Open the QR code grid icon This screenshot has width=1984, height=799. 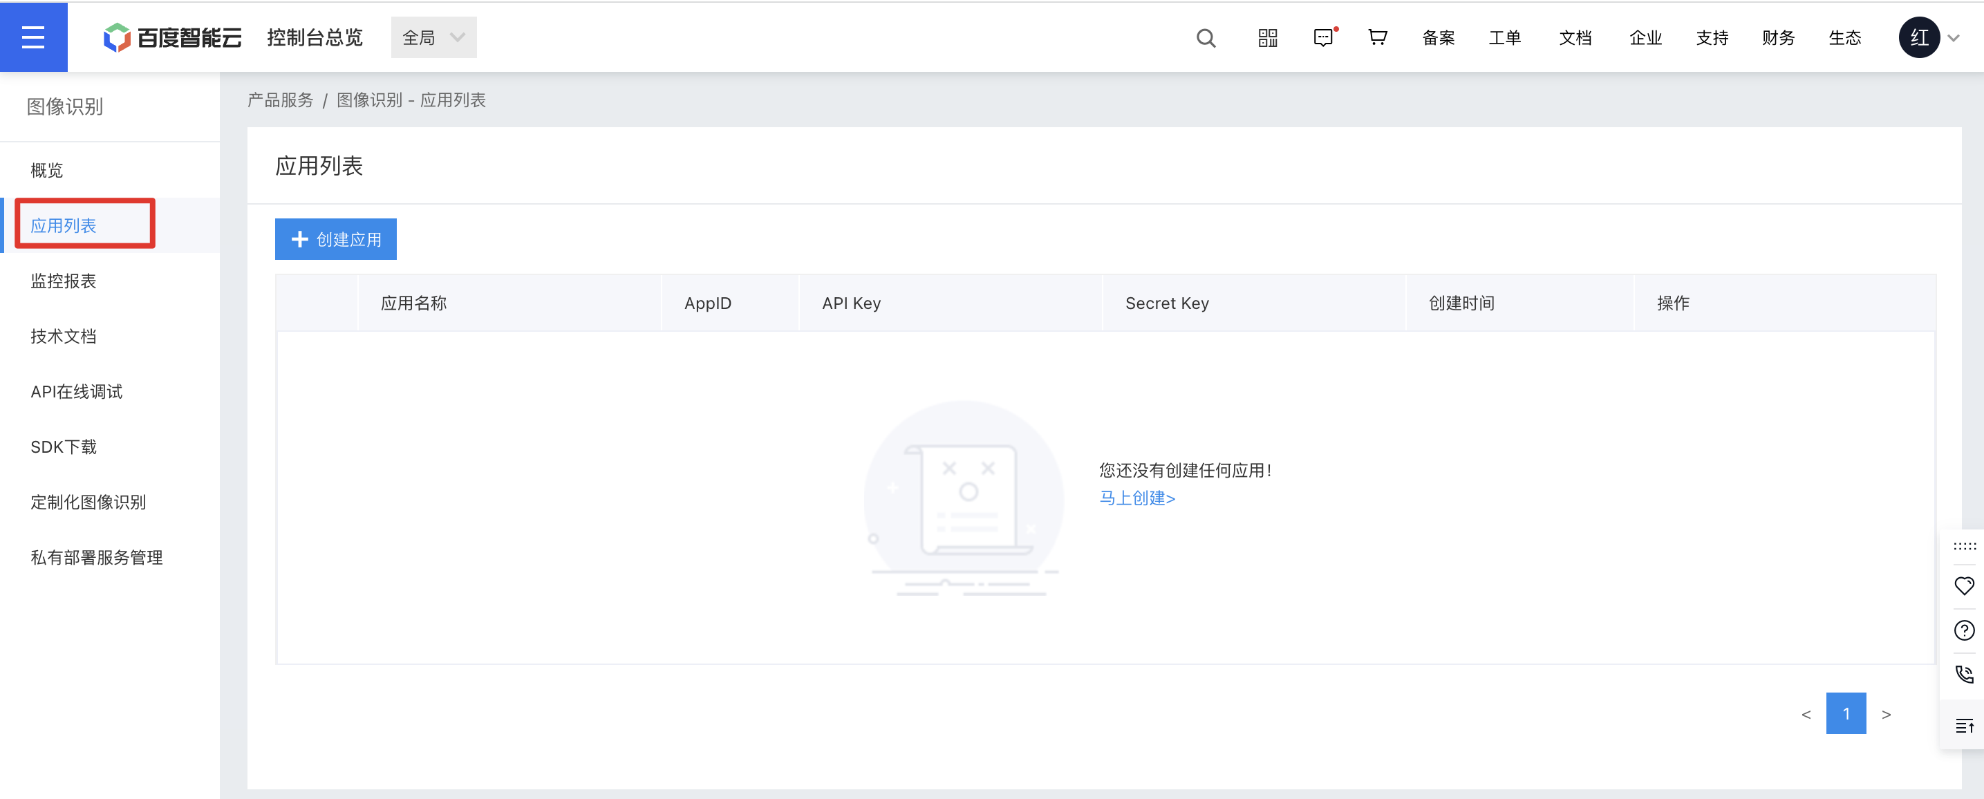tap(1268, 38)
